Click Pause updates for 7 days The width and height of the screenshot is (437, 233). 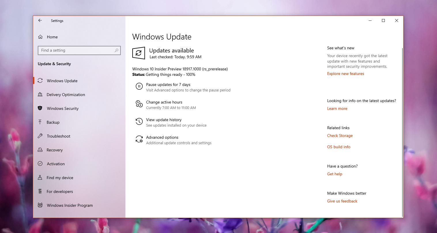click(168, 84)
